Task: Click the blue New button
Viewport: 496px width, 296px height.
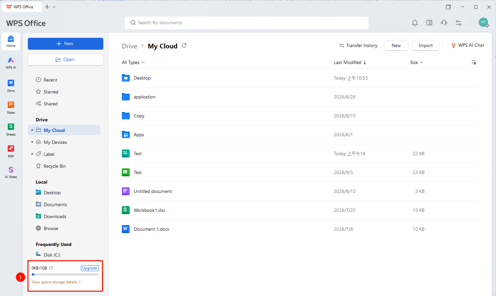Action: 66,44
